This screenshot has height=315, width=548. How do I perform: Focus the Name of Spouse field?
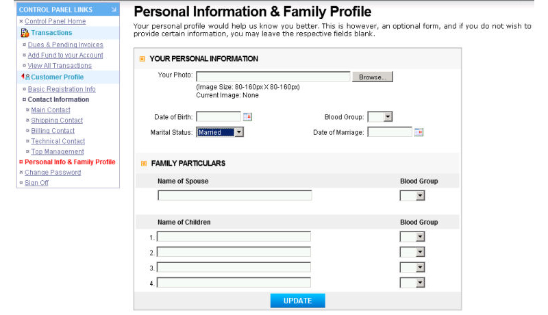point(235,195)
